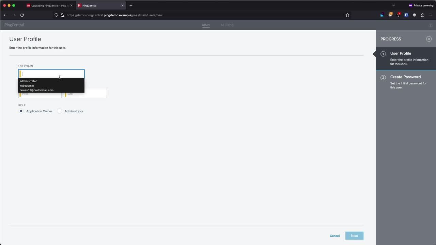Click the ROLE section label
The height and width of the screenshot is (245, 436).
click(x=22, y=105)
